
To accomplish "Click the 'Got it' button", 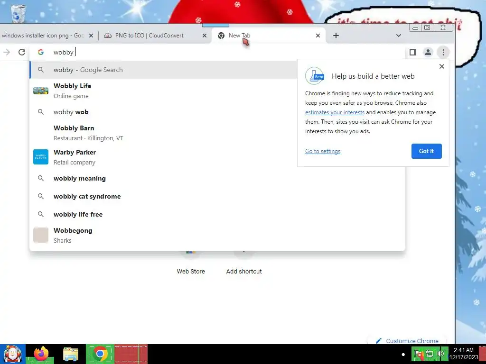I will tap(426, 151).
